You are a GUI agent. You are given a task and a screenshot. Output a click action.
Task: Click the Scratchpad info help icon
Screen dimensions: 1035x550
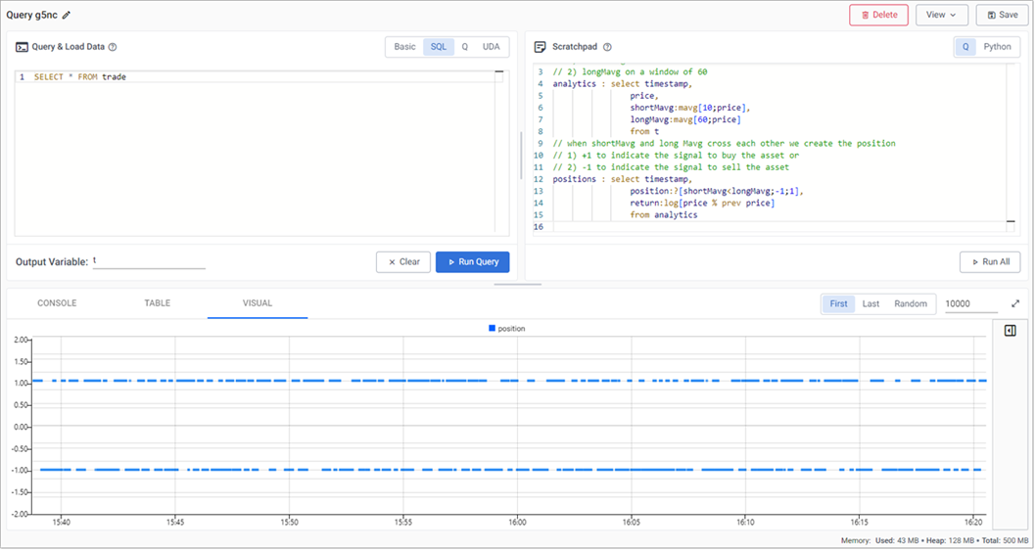(607, 47)
